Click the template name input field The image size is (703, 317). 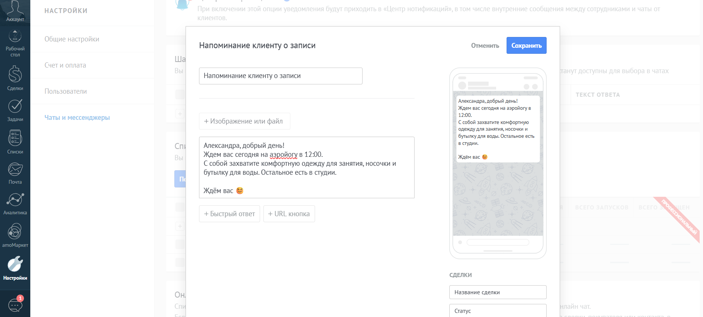tap(281, 76)
